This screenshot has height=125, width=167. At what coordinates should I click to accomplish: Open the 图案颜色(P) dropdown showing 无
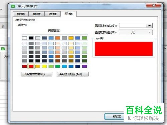coord(136,32)
